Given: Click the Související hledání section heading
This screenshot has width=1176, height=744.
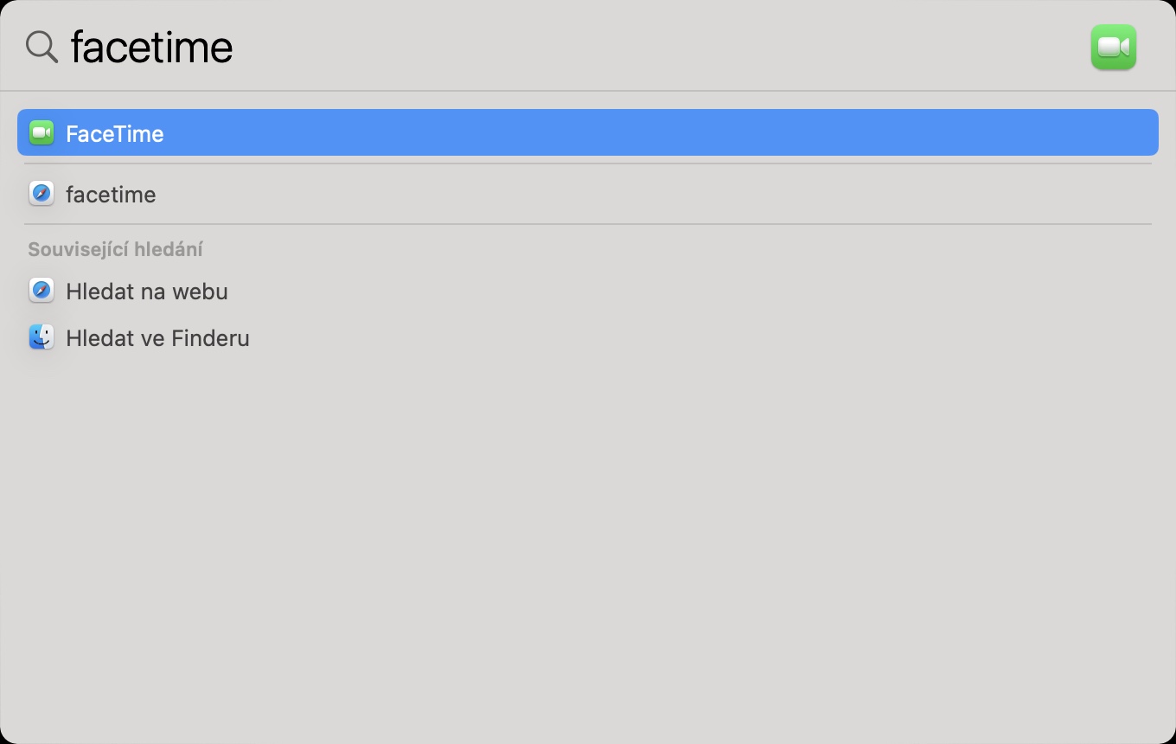Looking at the screenshot, I should pyautogui.click(x=115, y=250).
